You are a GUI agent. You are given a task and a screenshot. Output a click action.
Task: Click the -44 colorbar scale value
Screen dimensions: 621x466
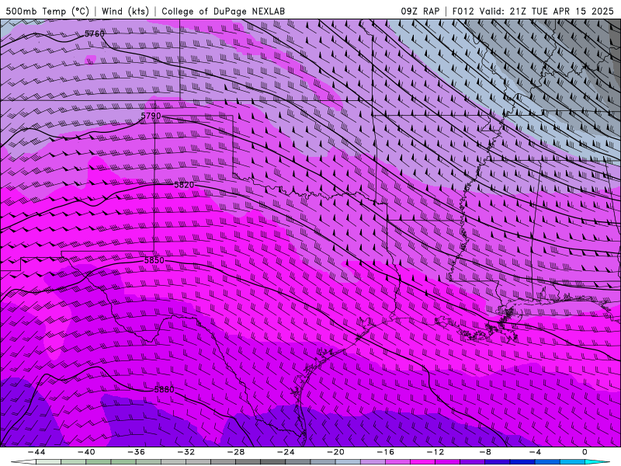click(x=36, y=452)
